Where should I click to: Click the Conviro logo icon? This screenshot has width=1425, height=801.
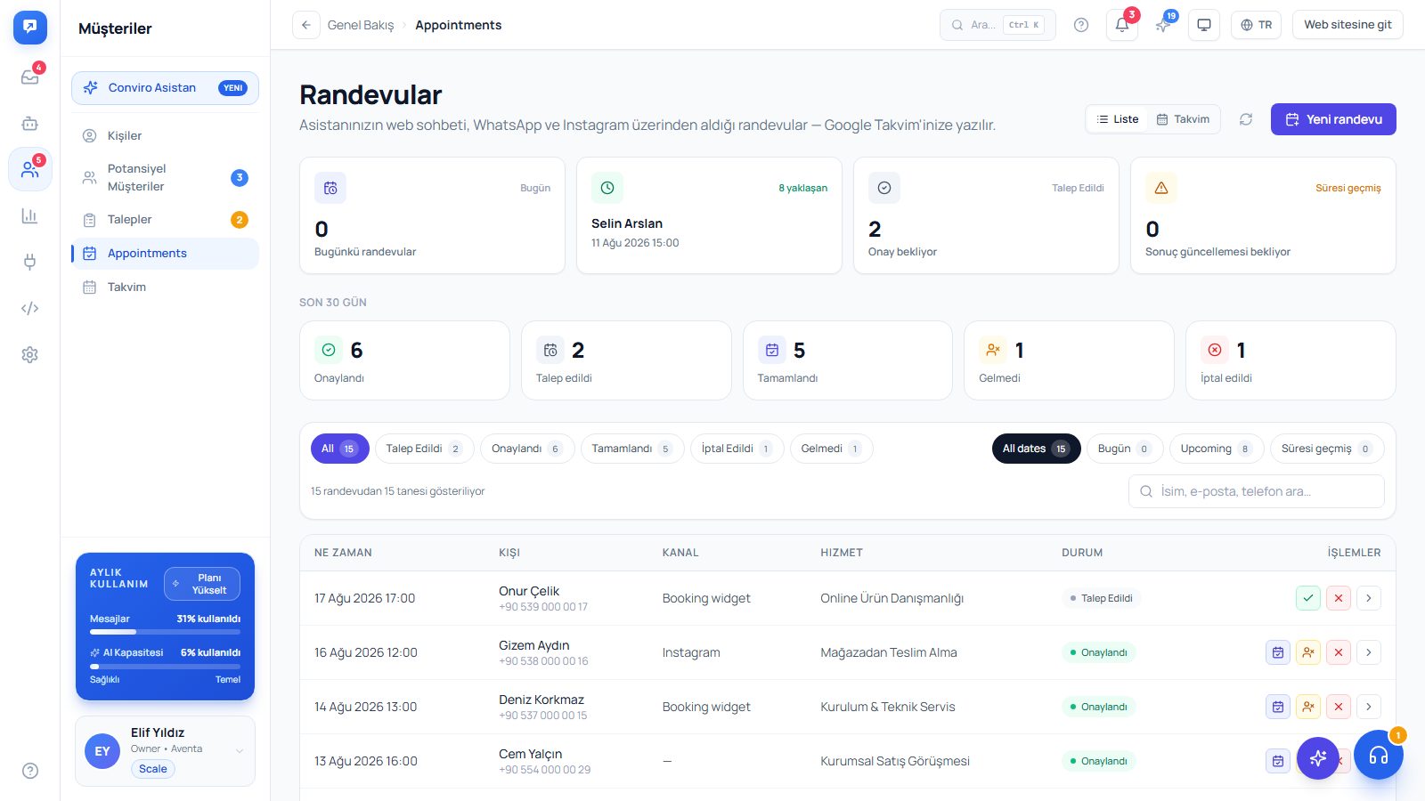coord(29,28)
